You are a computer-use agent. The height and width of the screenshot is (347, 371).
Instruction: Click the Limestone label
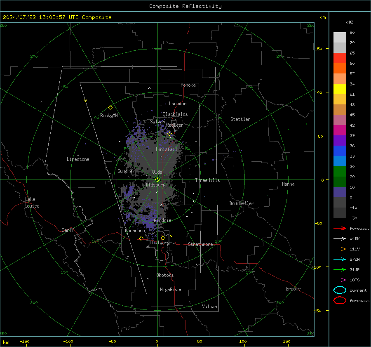pos(78,159)
